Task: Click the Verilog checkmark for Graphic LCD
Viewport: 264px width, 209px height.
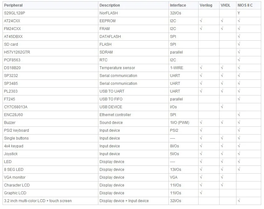Action: [x=201, y=193]
